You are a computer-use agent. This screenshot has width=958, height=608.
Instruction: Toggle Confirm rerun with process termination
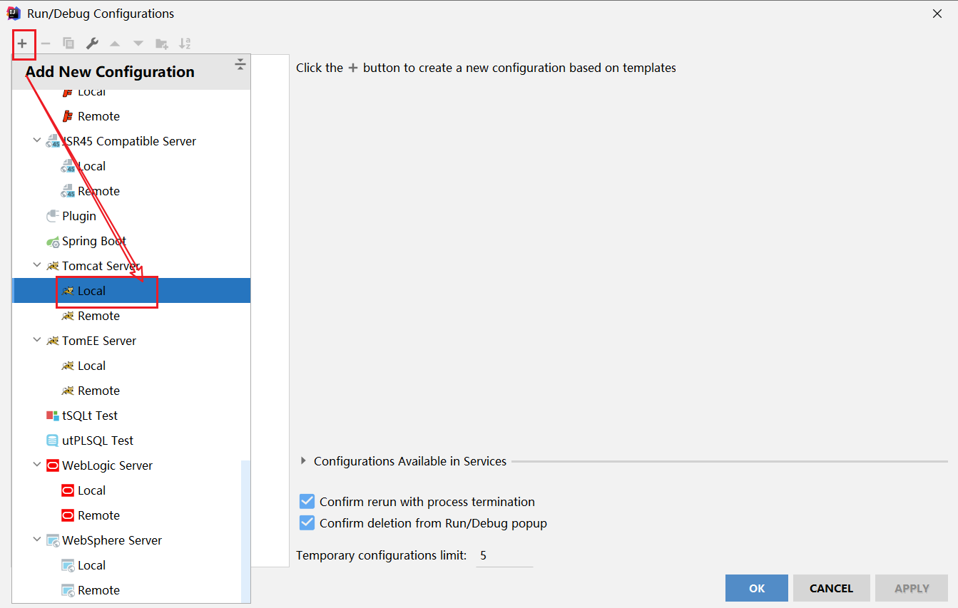(307, 502)
